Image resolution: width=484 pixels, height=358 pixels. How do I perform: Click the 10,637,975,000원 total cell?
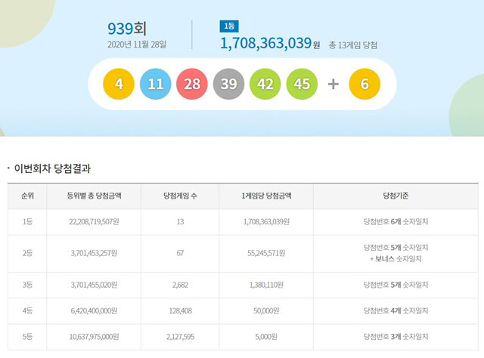[94, 337]
